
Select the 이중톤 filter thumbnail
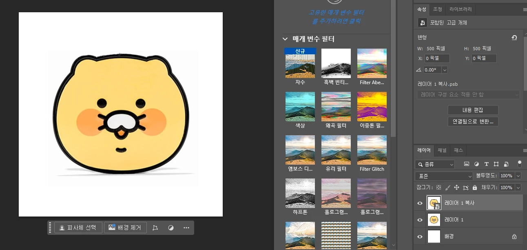point(372,107)
